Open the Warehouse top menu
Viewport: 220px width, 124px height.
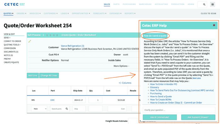pyautogui.click(x=145, y=4)
